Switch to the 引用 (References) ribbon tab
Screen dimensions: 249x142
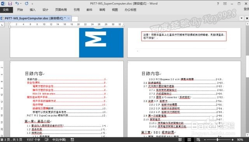(77, 10)
